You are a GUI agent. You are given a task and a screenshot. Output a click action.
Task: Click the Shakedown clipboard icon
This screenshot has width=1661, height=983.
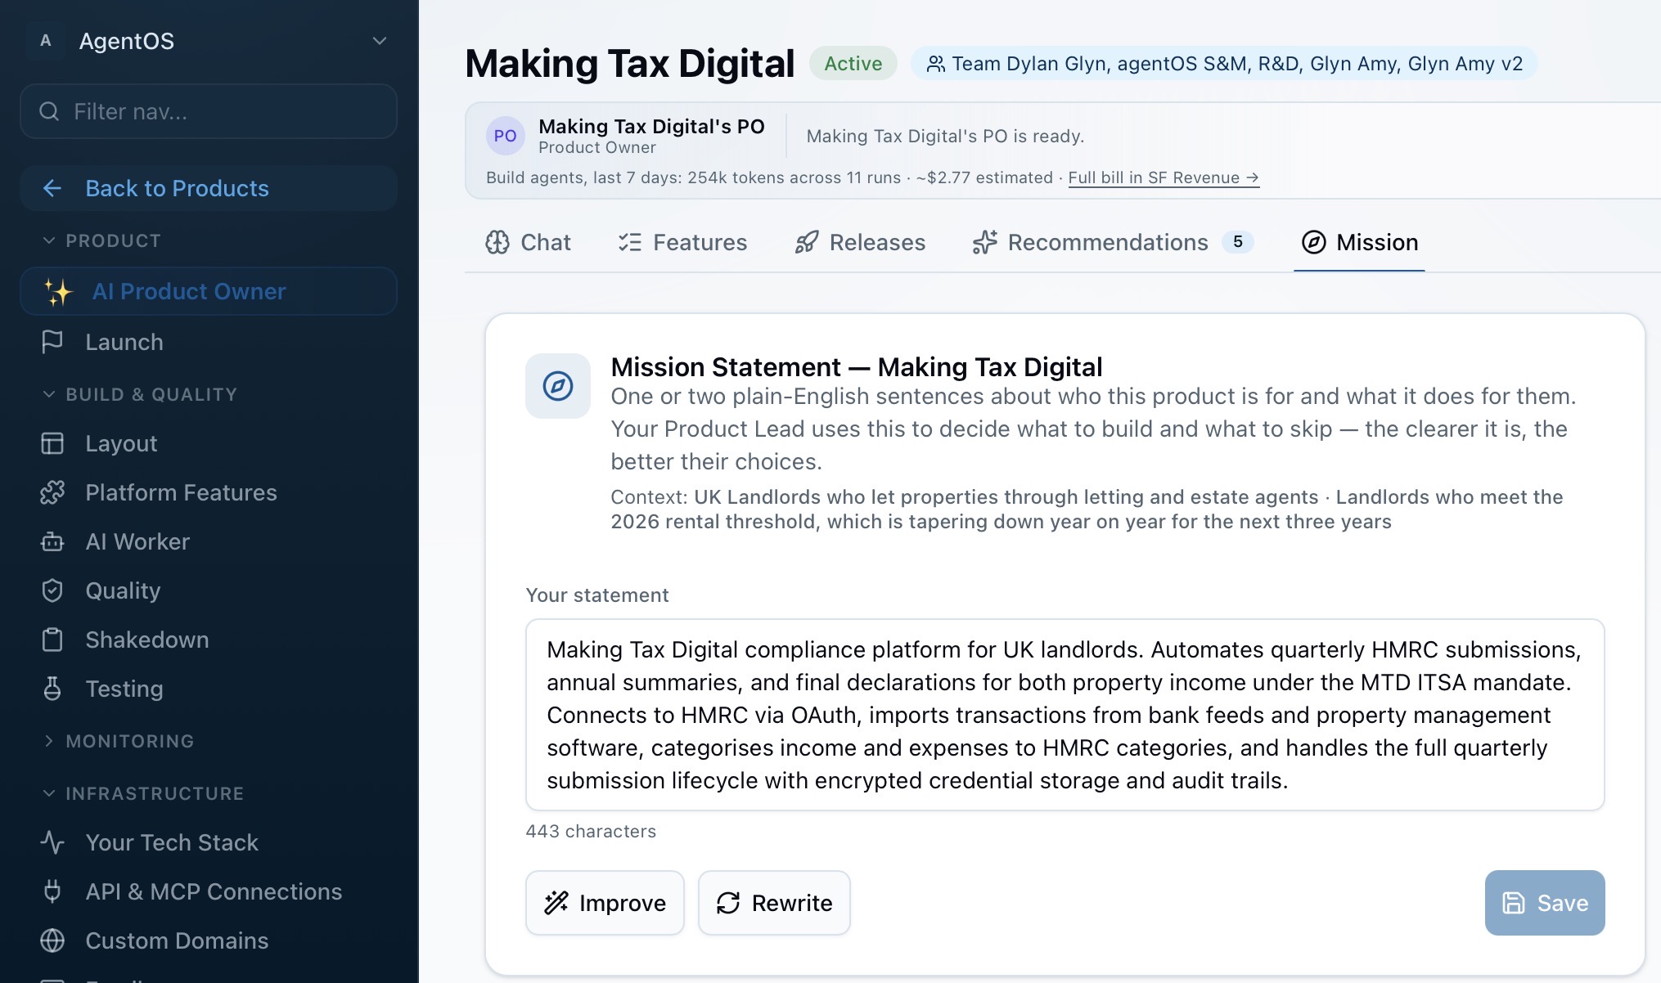tap(52, 640)
